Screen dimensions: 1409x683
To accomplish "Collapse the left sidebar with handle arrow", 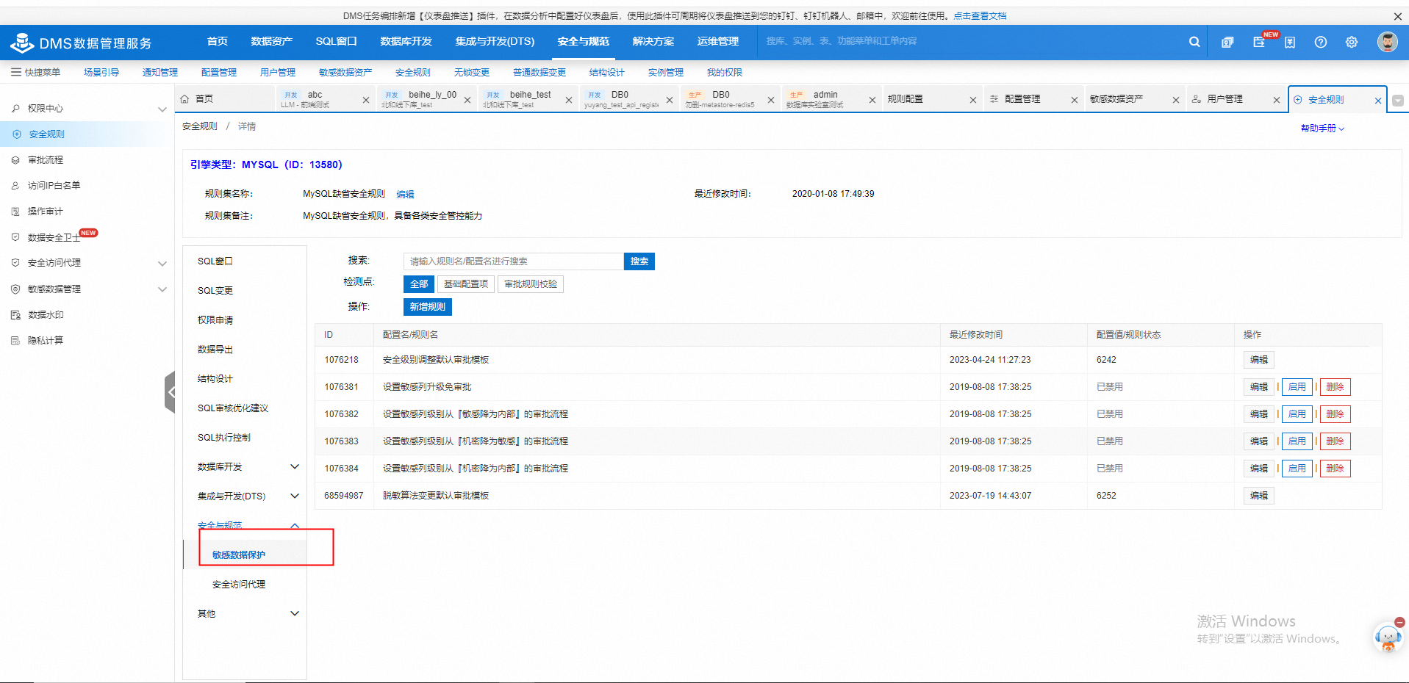I will click(x=171, y=391).
